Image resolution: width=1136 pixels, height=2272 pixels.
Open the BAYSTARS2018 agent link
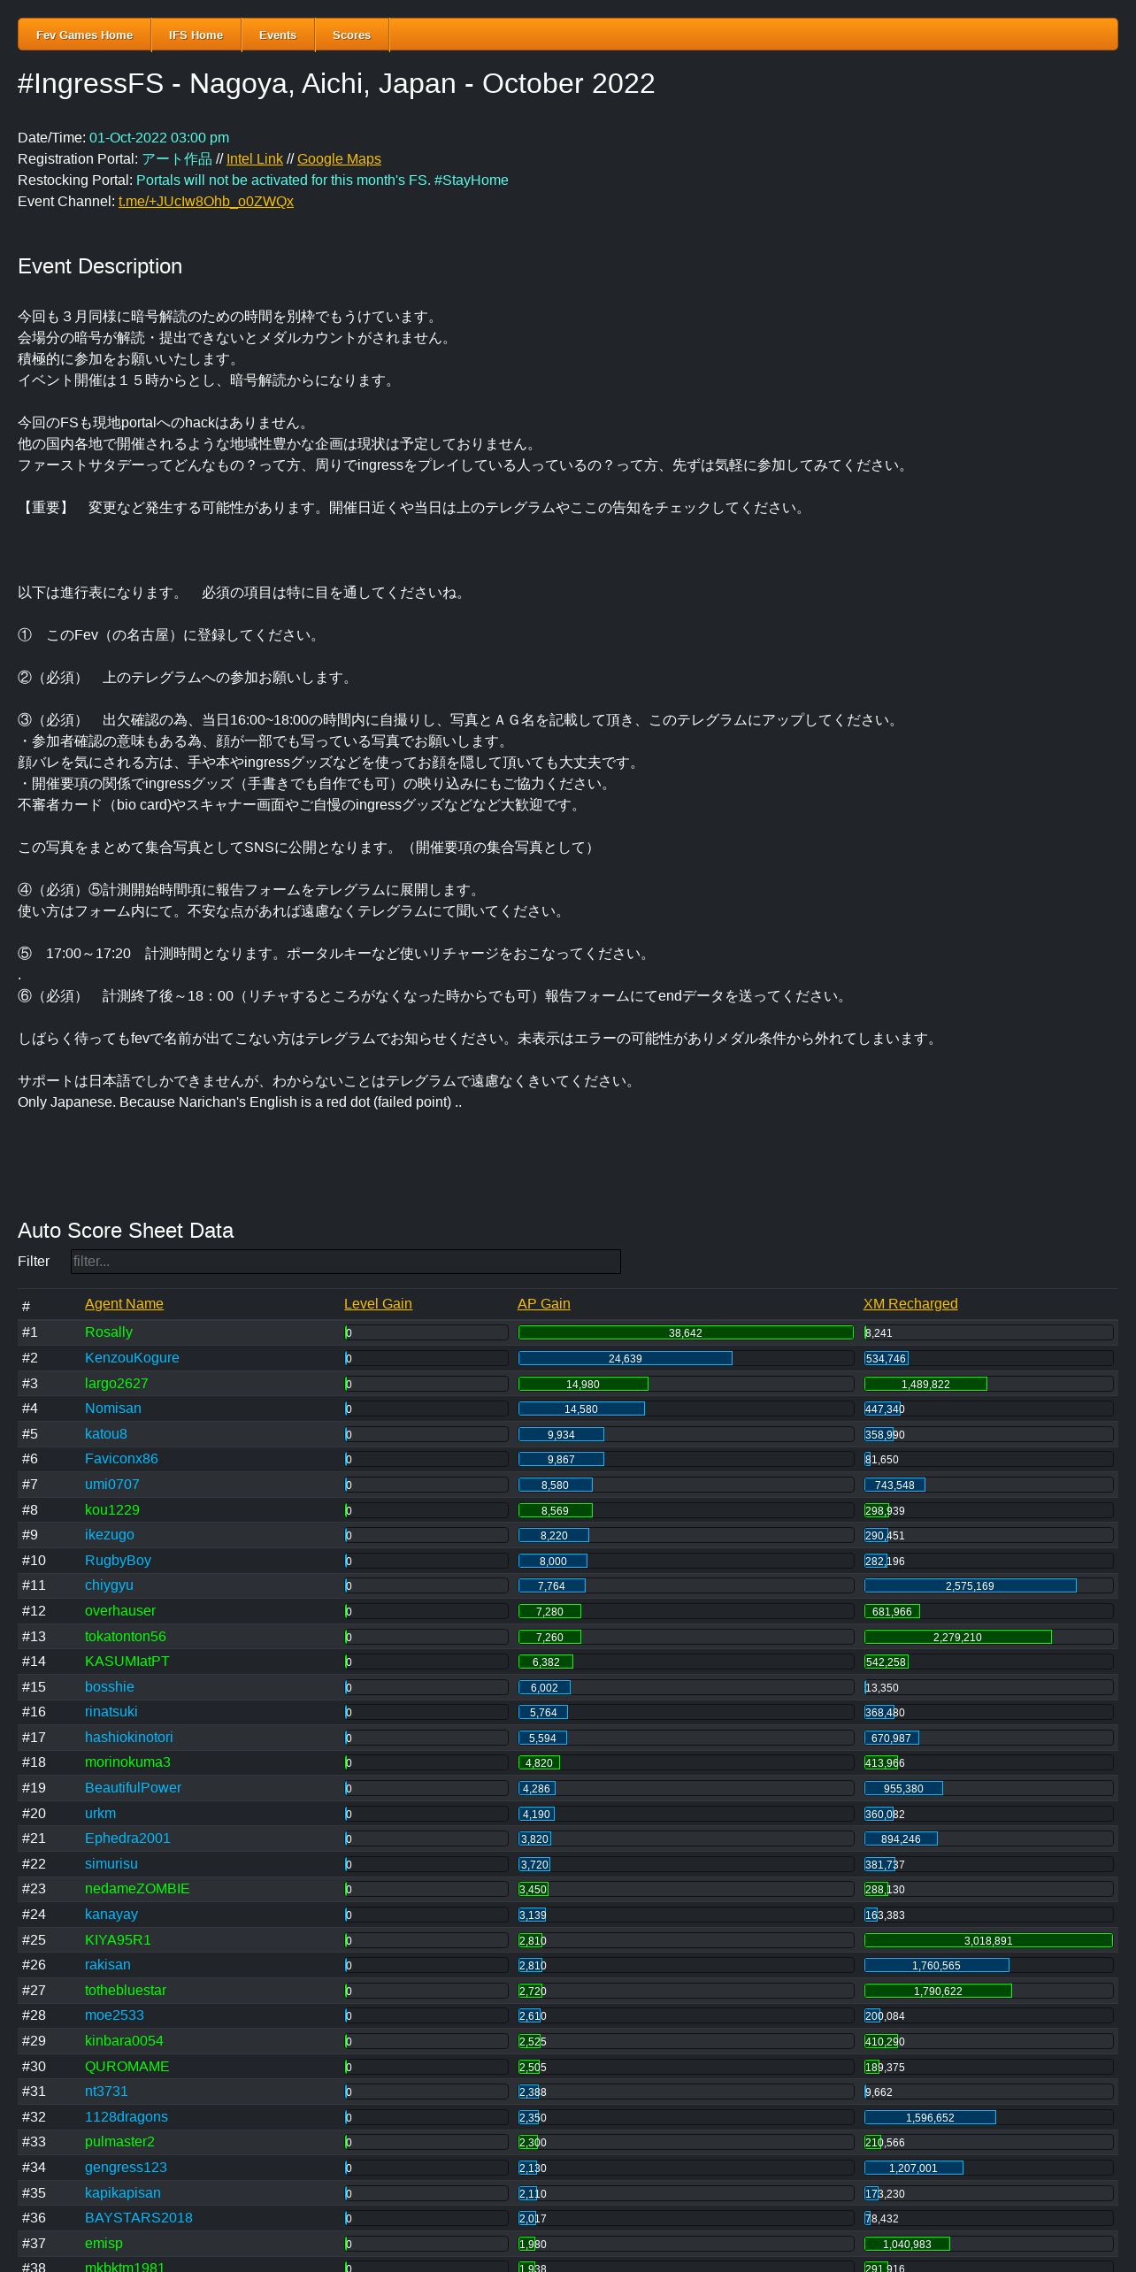pos(138,2217)
